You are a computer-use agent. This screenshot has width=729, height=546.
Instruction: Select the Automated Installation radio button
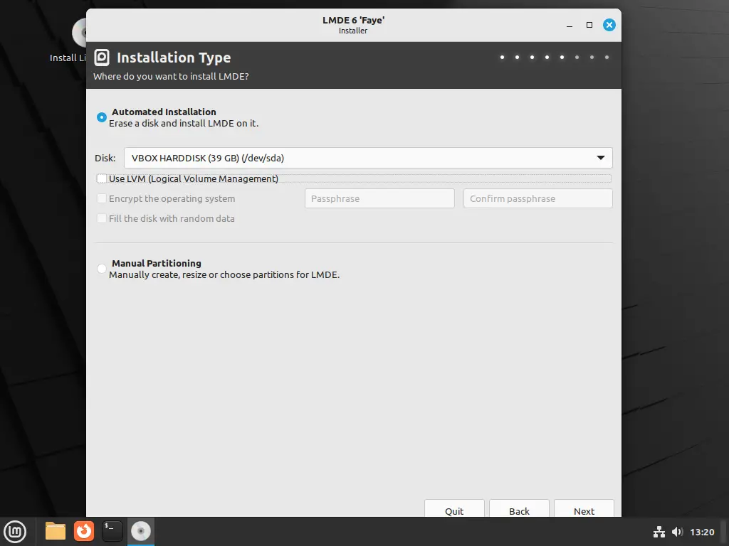101,117
